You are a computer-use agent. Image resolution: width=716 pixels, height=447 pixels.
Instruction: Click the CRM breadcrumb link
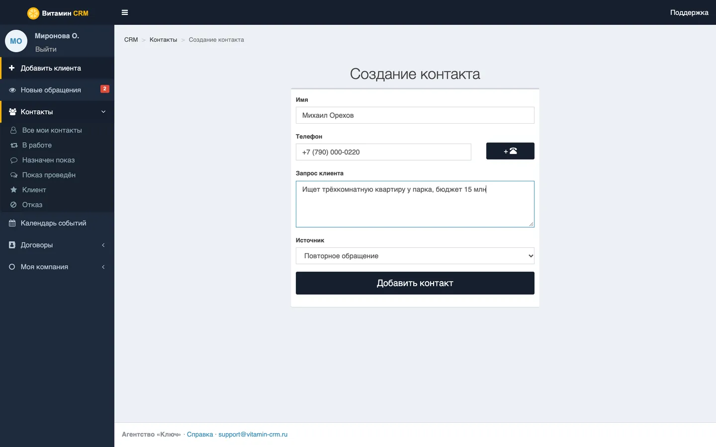pyautogui.click(x=131, y=40)
